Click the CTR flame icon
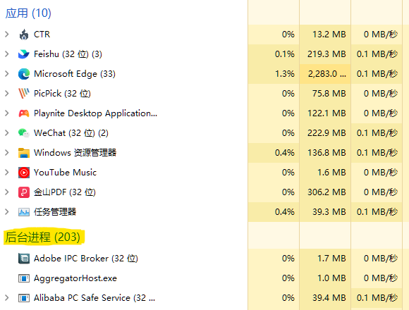The image size is (409, 310). pyautogui.click(x=24, y=35)
